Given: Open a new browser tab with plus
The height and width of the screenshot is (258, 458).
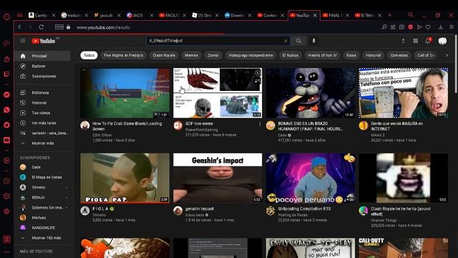Looking at the screenshot, I should pos(389,15).
